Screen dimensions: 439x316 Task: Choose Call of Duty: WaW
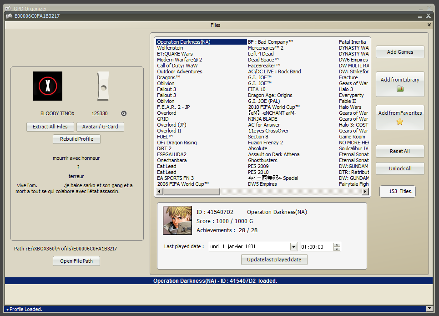177,66
